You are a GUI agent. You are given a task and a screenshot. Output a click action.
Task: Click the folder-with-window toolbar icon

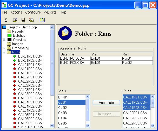[31, 20]
